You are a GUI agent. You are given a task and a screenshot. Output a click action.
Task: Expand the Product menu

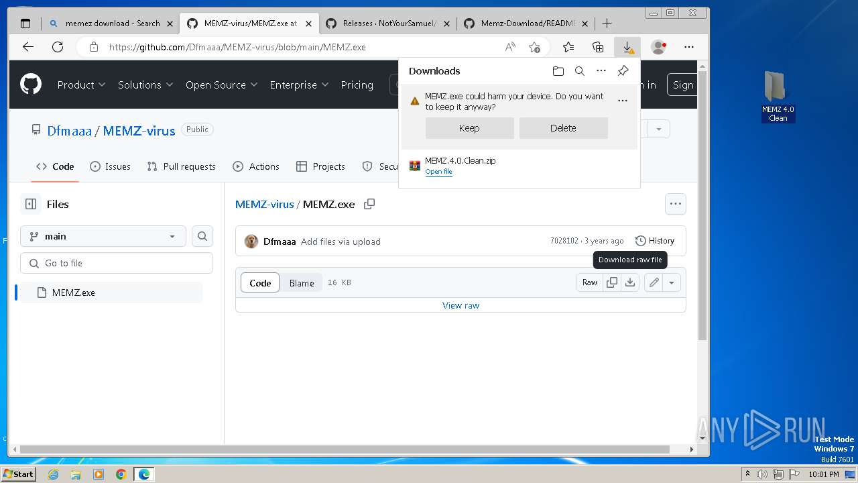point(81,85)
